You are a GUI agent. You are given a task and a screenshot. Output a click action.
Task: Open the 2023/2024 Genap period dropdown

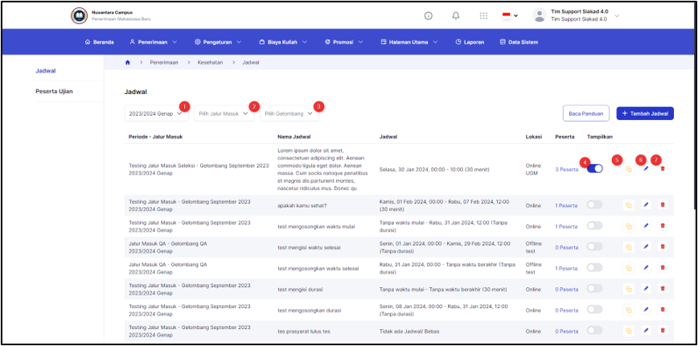(x=156, y=113)
